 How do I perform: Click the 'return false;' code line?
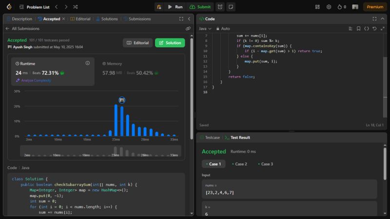(241, 77)
